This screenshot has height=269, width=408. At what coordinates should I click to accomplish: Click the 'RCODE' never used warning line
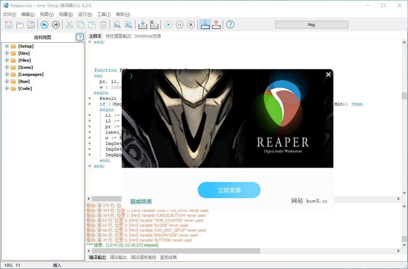coord(137,225)
